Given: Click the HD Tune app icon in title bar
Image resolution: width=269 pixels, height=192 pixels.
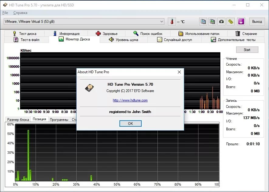Looking at the screenshot, I should (x=5, y=5).
